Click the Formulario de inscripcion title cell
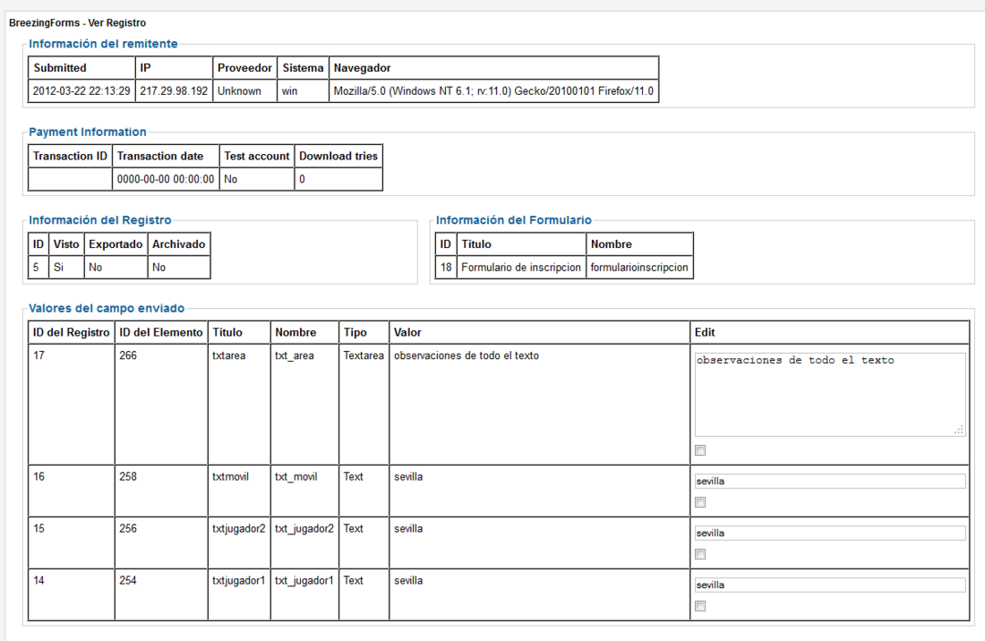This screenshot has width=985, height=641. pyautogui.click(x=521, y=268)
